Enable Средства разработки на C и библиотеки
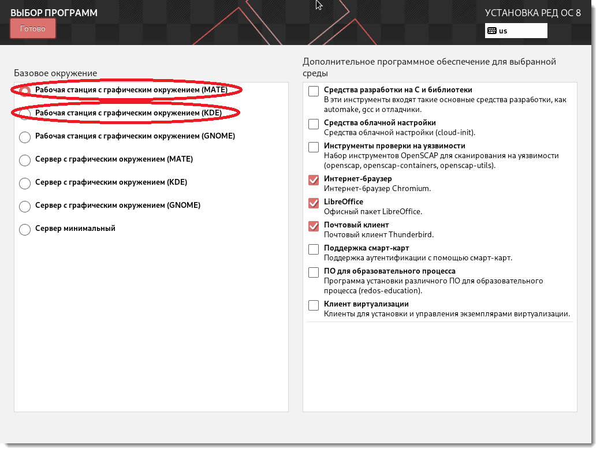 point(314,91)
